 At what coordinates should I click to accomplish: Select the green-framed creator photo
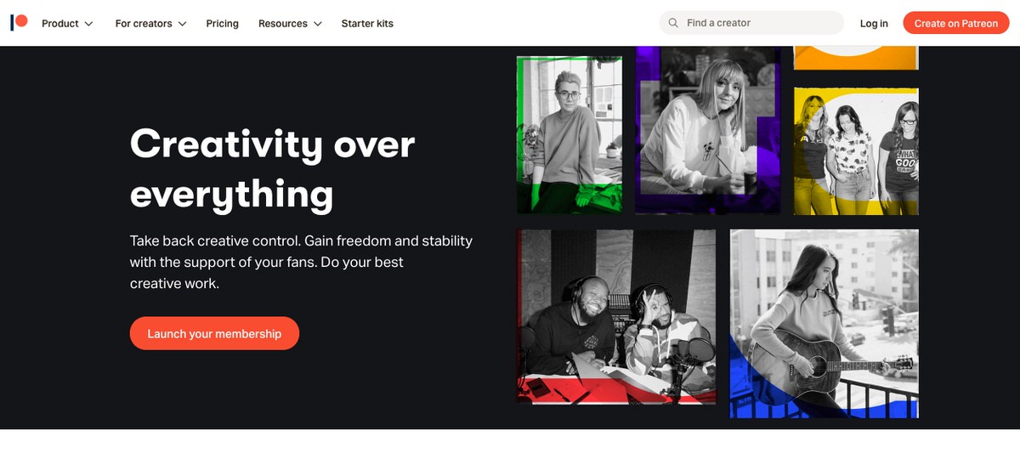[569, 135]
